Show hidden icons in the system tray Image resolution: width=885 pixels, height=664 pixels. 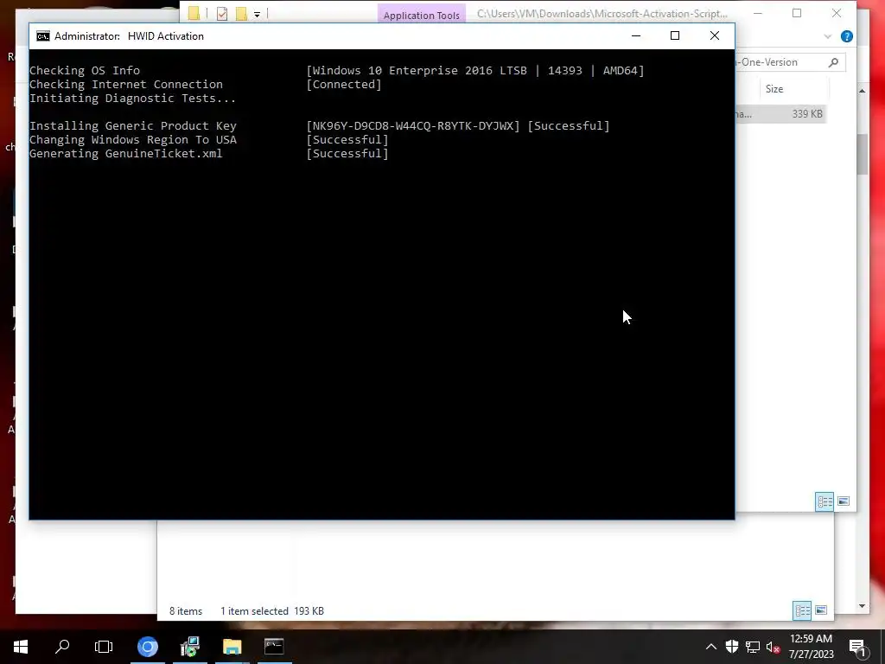point(711,647)
